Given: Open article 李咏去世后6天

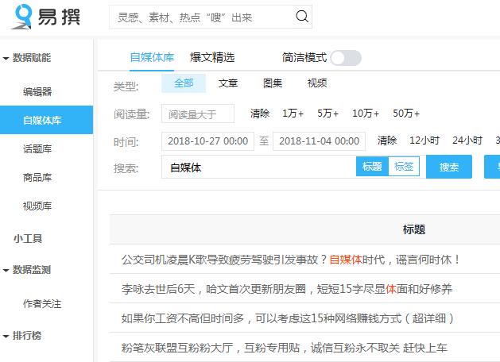Looking at the screenshot, I should coord(287,289).
